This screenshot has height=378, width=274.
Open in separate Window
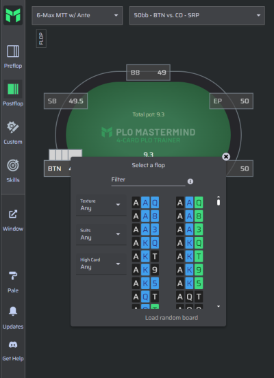pos(13,220)
